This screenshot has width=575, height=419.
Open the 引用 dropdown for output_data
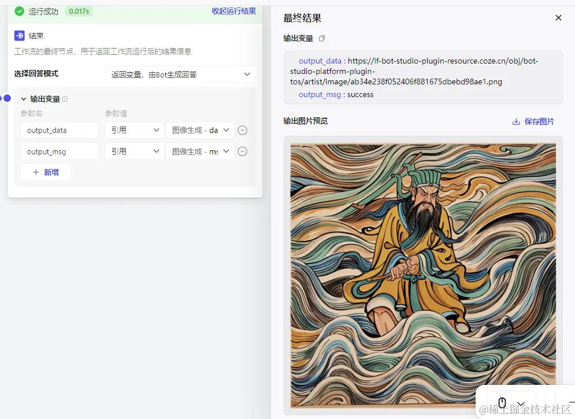[135, 130]
